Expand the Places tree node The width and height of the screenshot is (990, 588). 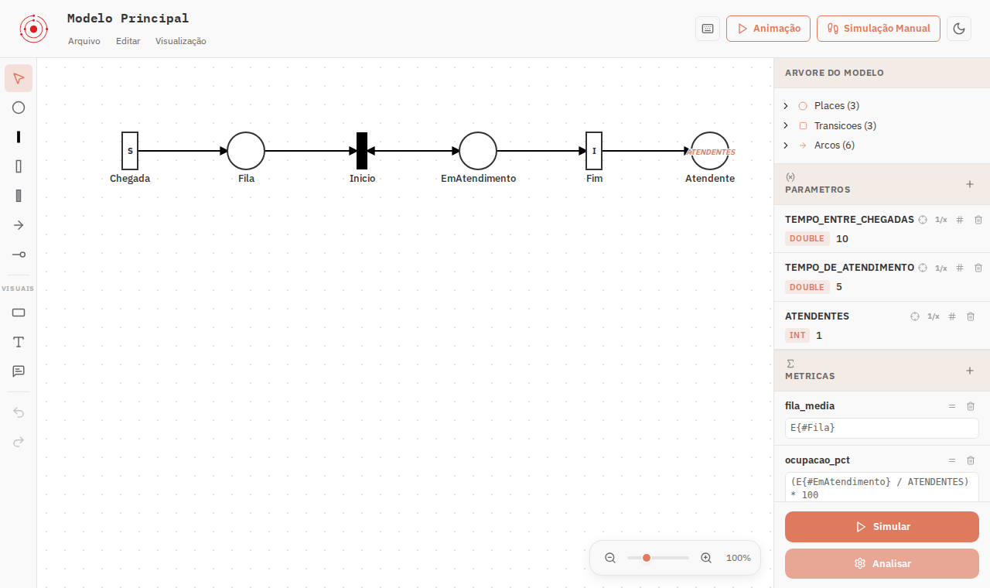coord(786,106)
